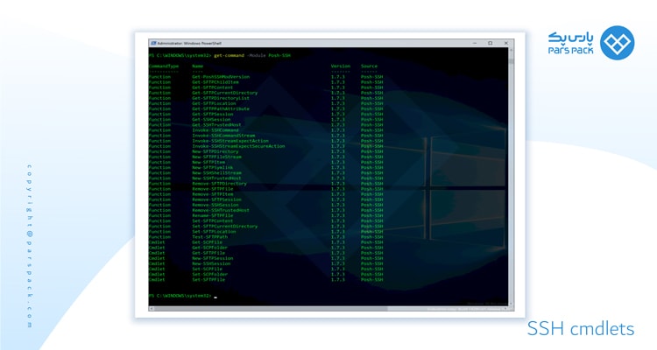Screen dimensions: 657x350
Task: Select the 'Get-SSHSession' entry
Action: click(212, 120)
